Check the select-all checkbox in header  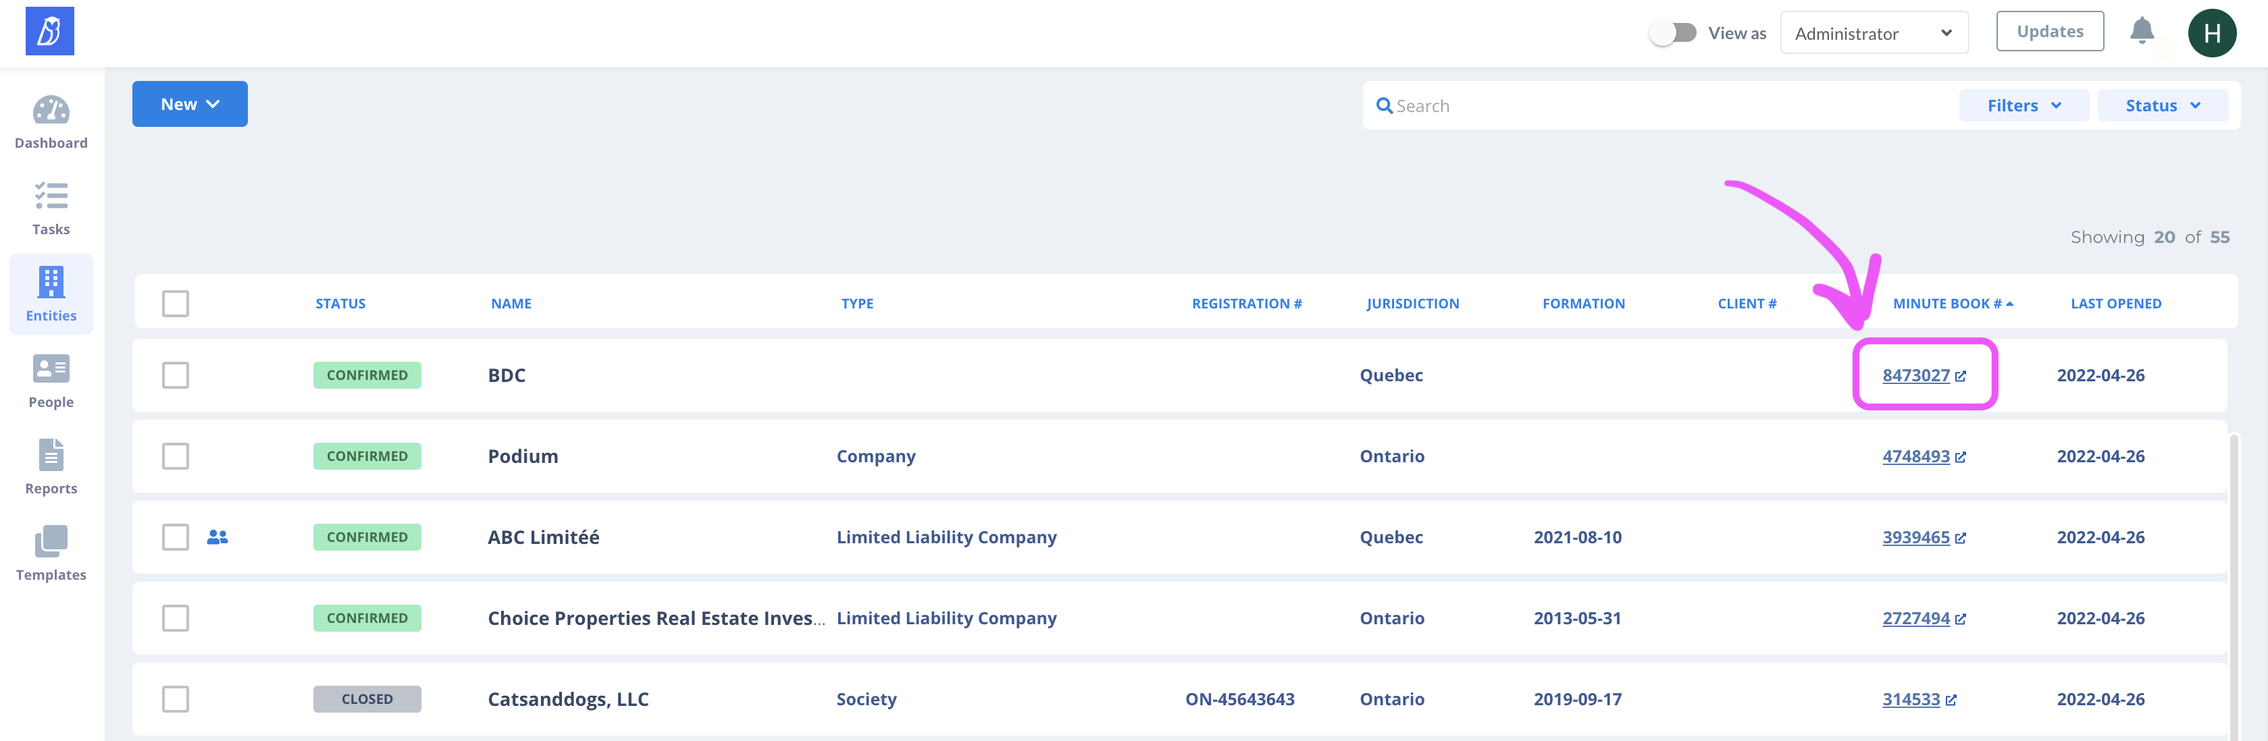(x=175, y=304)
